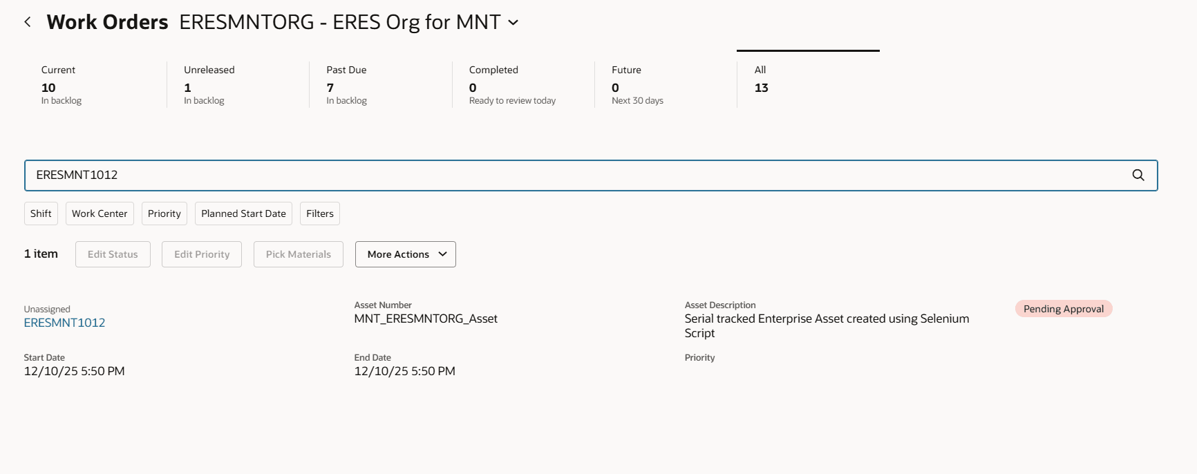Switch to the Future tab
The height and width of the screenshot is (474, 1197).
pyautogui.click(x=665, y=84)
